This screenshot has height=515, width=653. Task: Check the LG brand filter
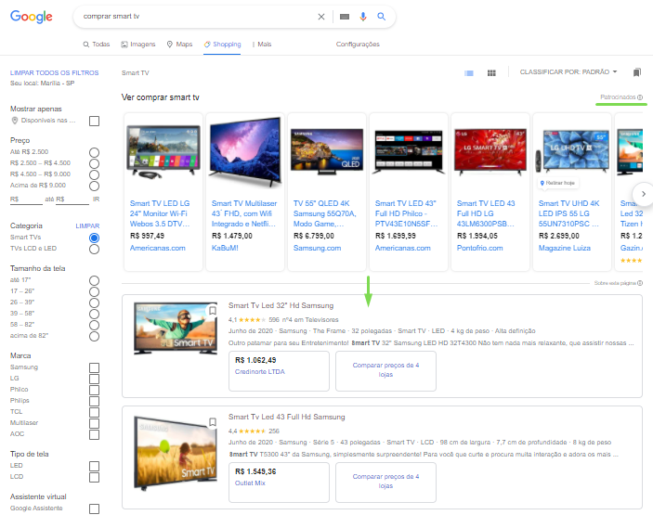[x=94, y=379]
